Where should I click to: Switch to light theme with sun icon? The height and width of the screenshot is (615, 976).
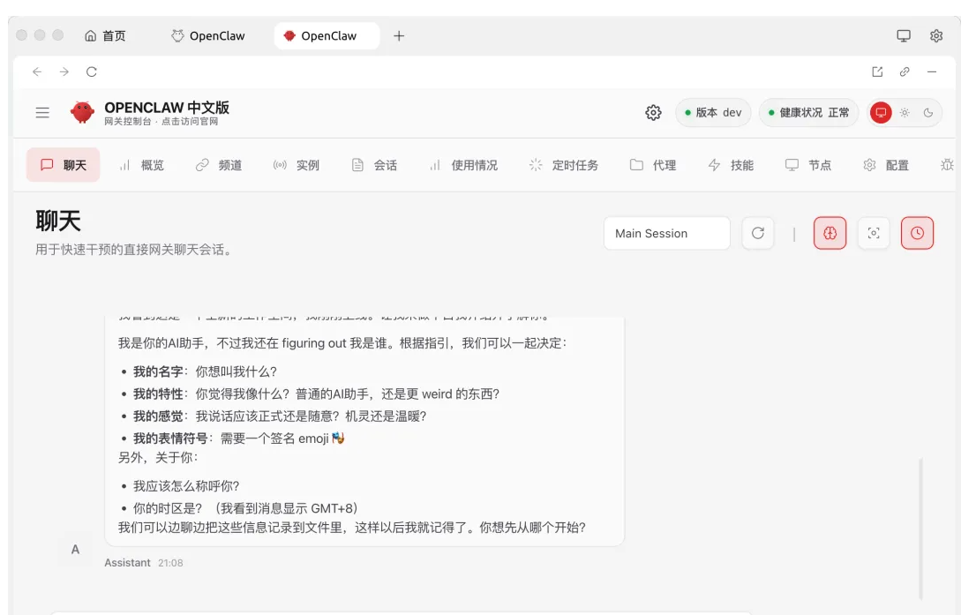click(905, 113)
